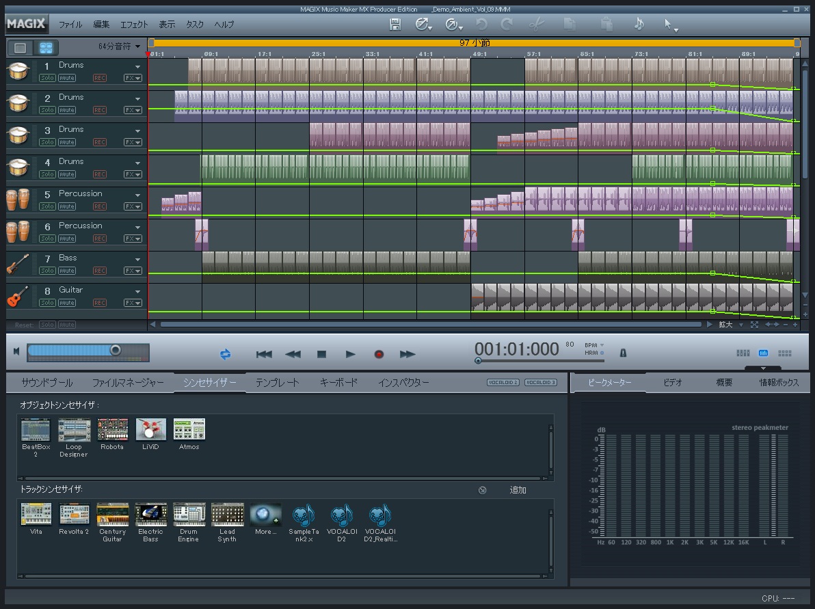Select the Vita track synthesizer
The height and width of the screenshot is (609, 815).
[36, 519]
